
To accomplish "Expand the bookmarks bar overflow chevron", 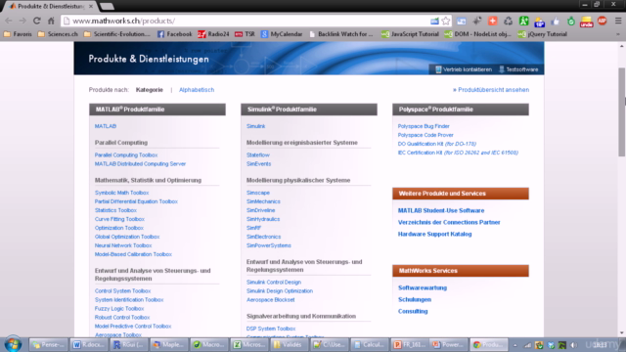I will pyautogui.click(x=617, y=34).
